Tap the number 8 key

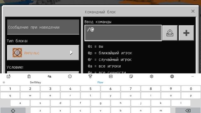click(151, 89)
